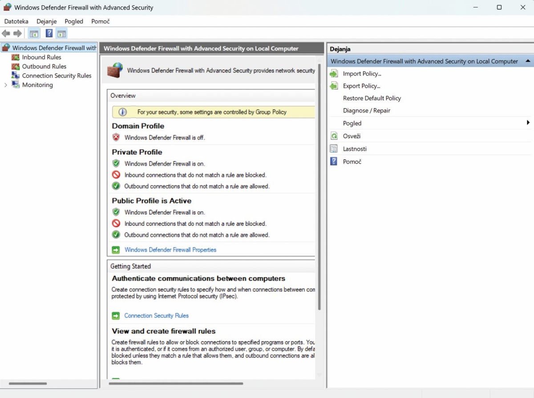
Task: Click the Forward arrow toolbar icon
Action: tap(17, 33)
